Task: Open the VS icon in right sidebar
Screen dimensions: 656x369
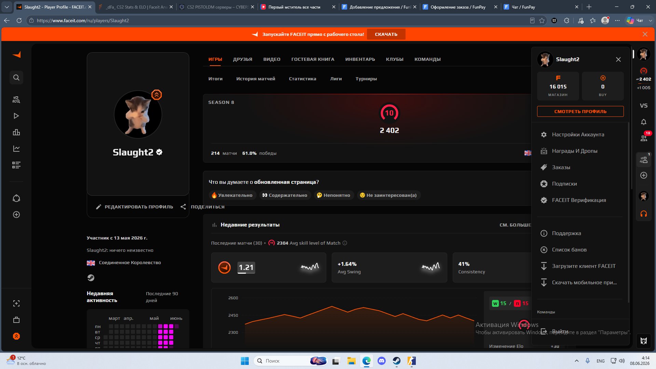Action: coord(644,106)
